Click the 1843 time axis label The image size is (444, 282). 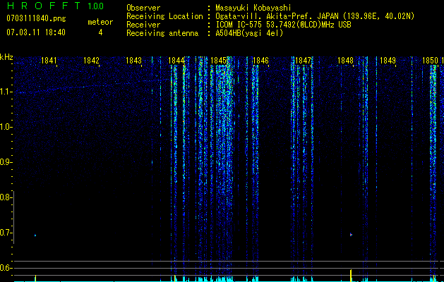click(x=133, y=61)
